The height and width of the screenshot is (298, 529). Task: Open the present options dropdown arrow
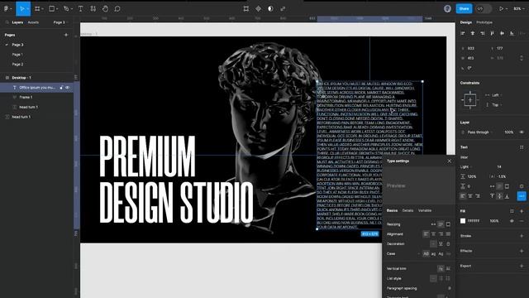click(x=507, y=9)
